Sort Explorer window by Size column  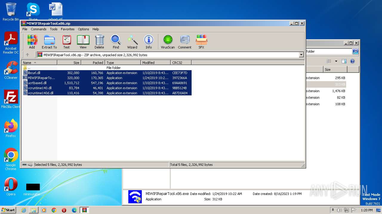(x=335, y=70)
